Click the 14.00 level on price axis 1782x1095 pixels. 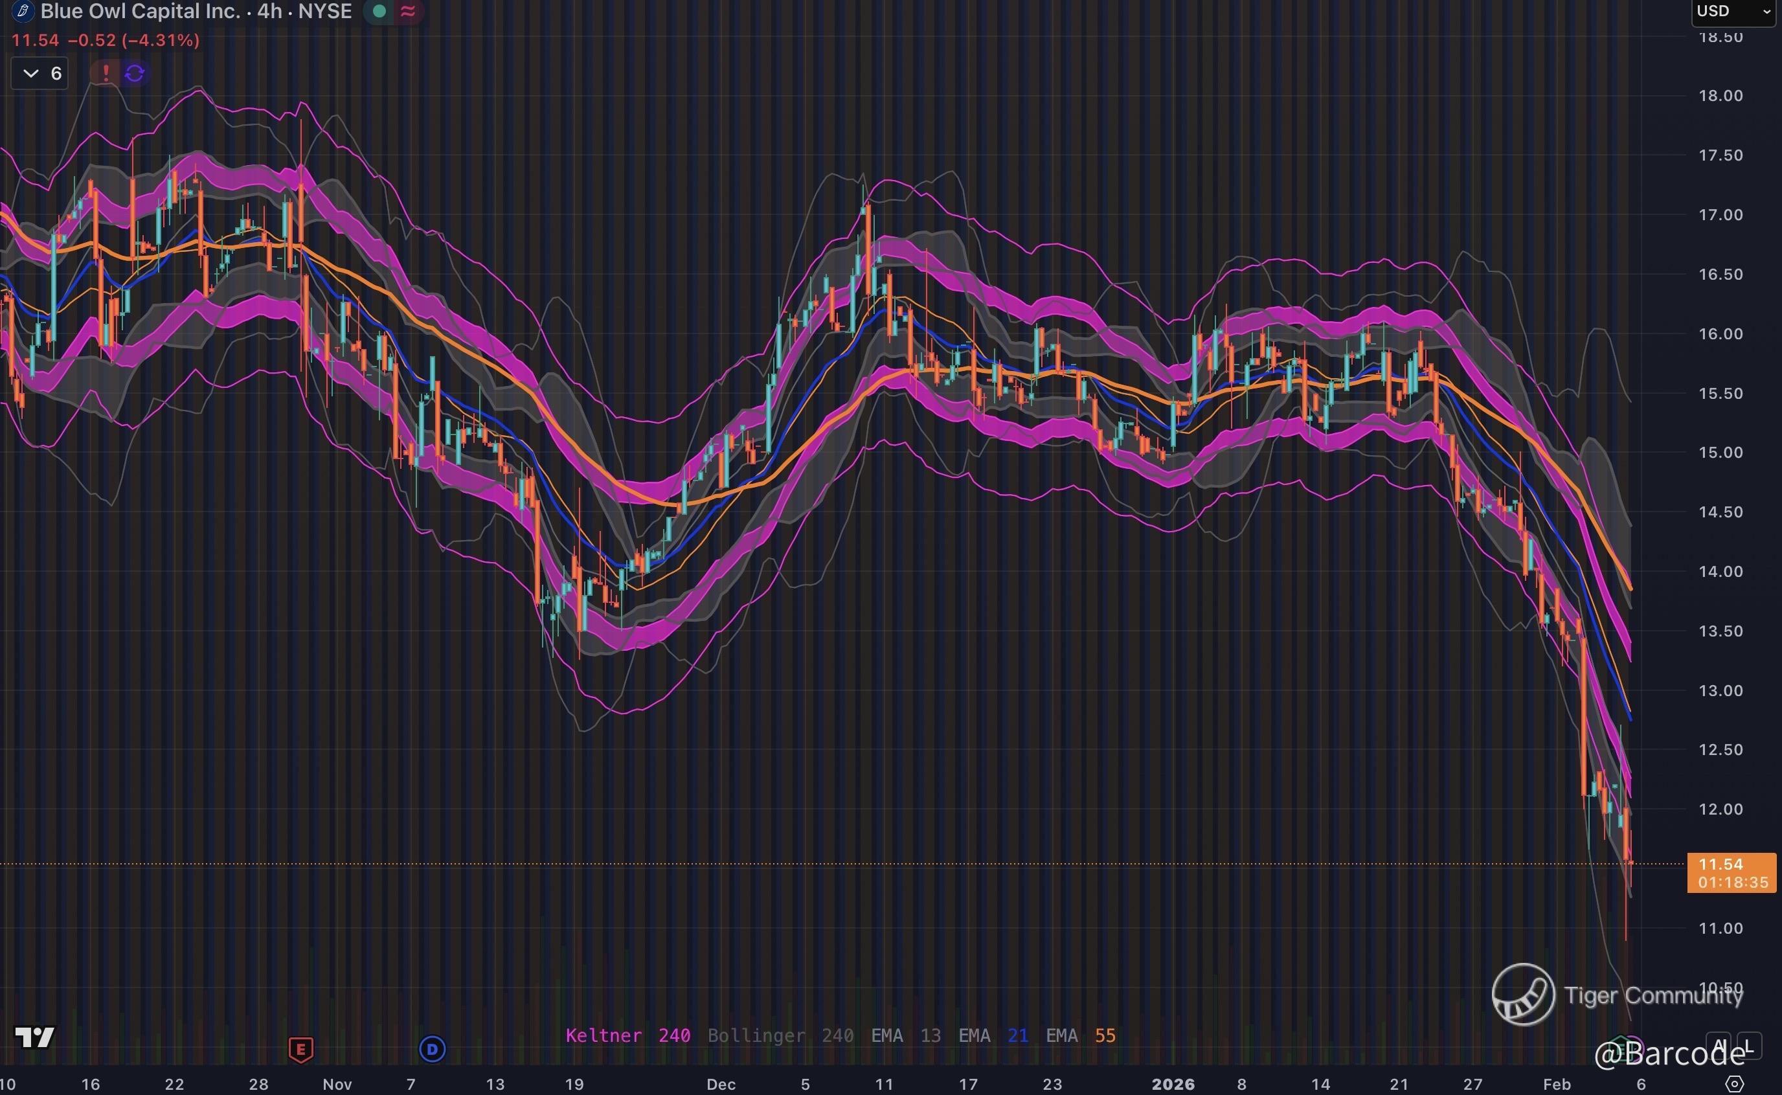(1720, 571)
